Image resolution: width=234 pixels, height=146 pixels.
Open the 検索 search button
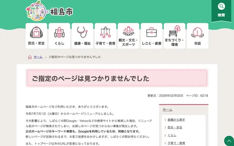click(x=221, y=11)
